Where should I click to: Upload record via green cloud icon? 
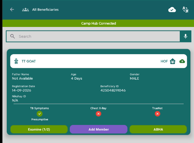pyautogui.click(x=182, y=61)
